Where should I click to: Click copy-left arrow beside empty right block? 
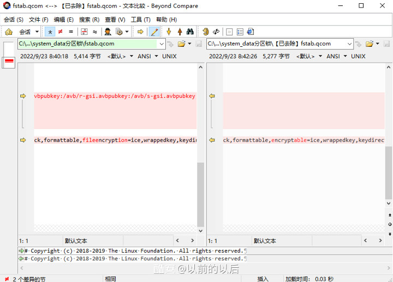coord(212,96)
